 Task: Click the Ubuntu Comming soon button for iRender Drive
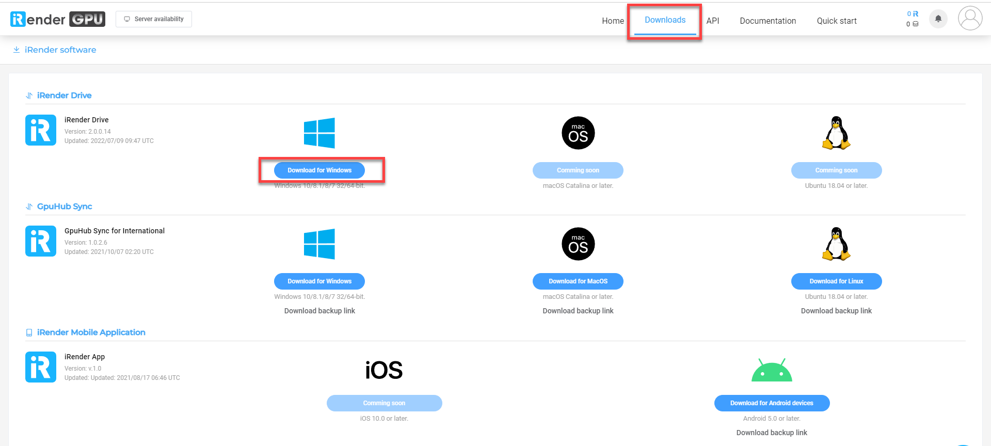pos(836,170)
